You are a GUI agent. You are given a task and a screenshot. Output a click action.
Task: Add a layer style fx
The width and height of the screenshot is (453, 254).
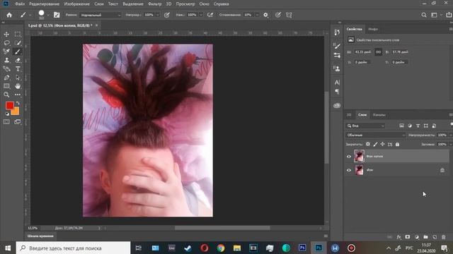(398, 237)
